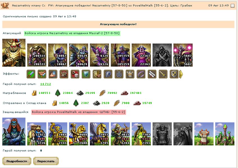Select the defender masked hero portrait
Screen dimensions: 238x168
point(14,132)
